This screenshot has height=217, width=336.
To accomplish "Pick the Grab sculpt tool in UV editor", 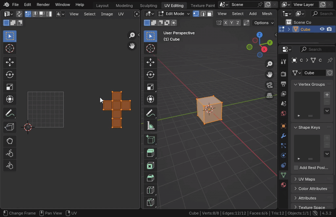I will click(x=10, y=141).
